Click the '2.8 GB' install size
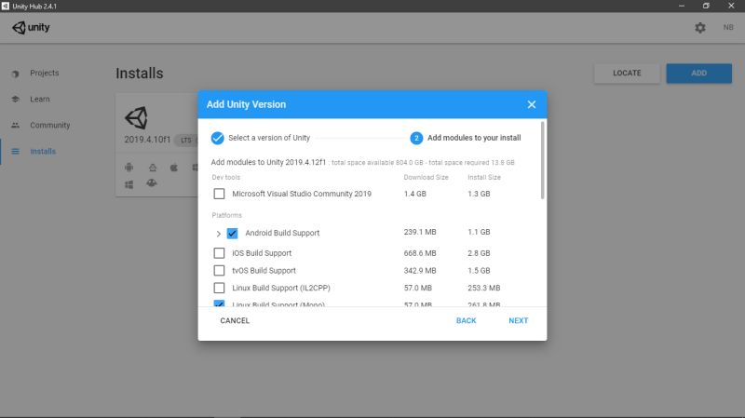The image size is (745, 418). [479, 253]
